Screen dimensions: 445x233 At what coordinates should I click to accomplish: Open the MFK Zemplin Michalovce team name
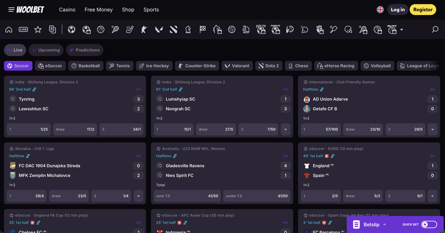(45, 175)
